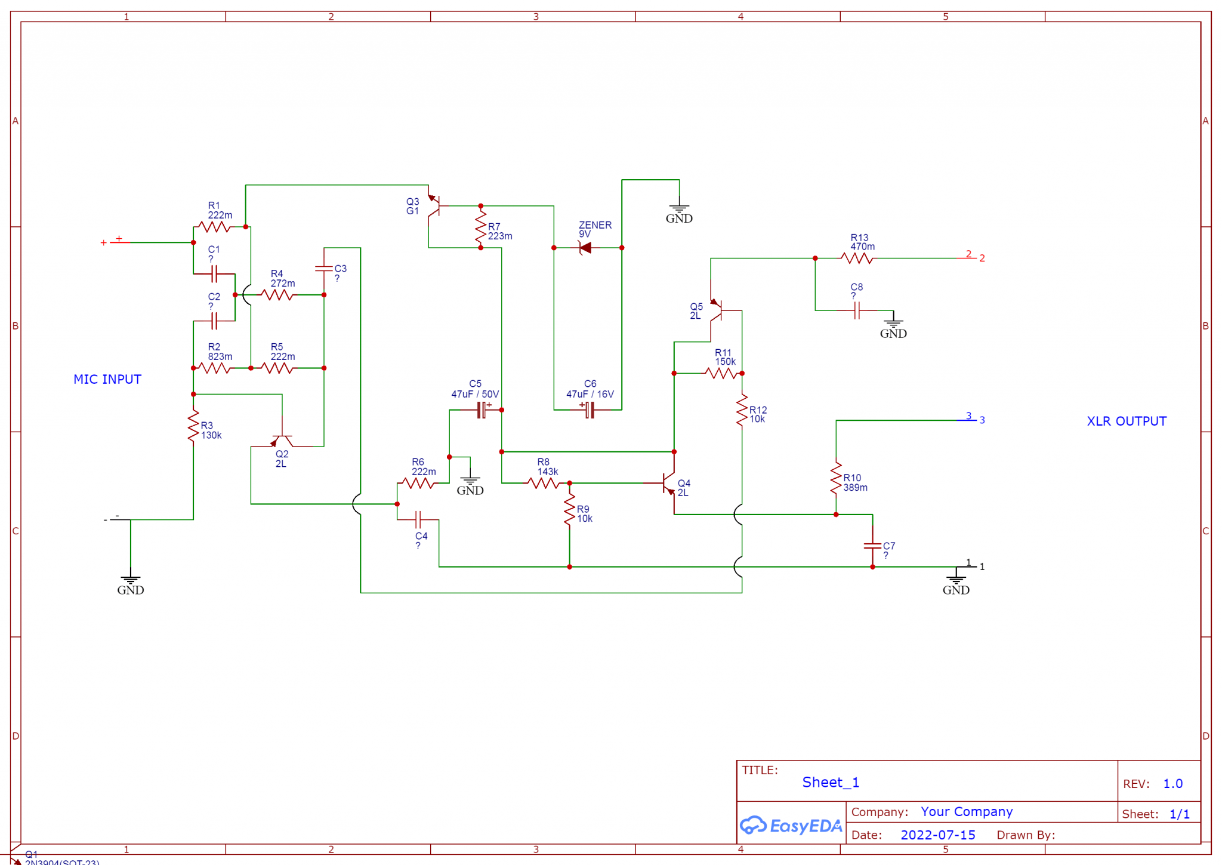The image size is (1222, 865).
Task: Select the negative mic input terminal
Action: tap(117, 518)
